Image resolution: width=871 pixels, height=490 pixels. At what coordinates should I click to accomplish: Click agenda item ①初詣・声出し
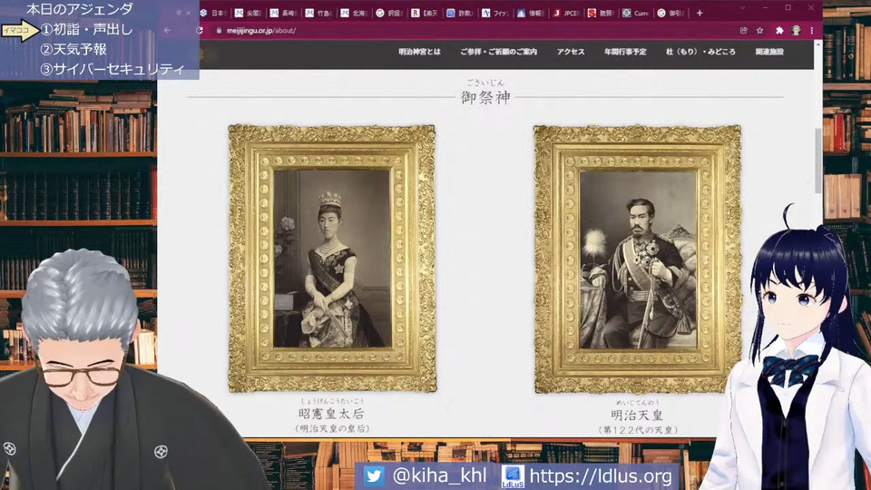[x=87, y=29]
